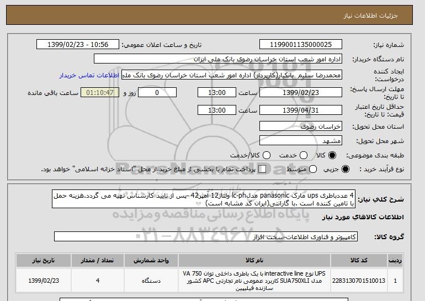Click the buyer organization name field
Image resolution: width=425 pixels, height=301 pixels.
coord(218,59)
